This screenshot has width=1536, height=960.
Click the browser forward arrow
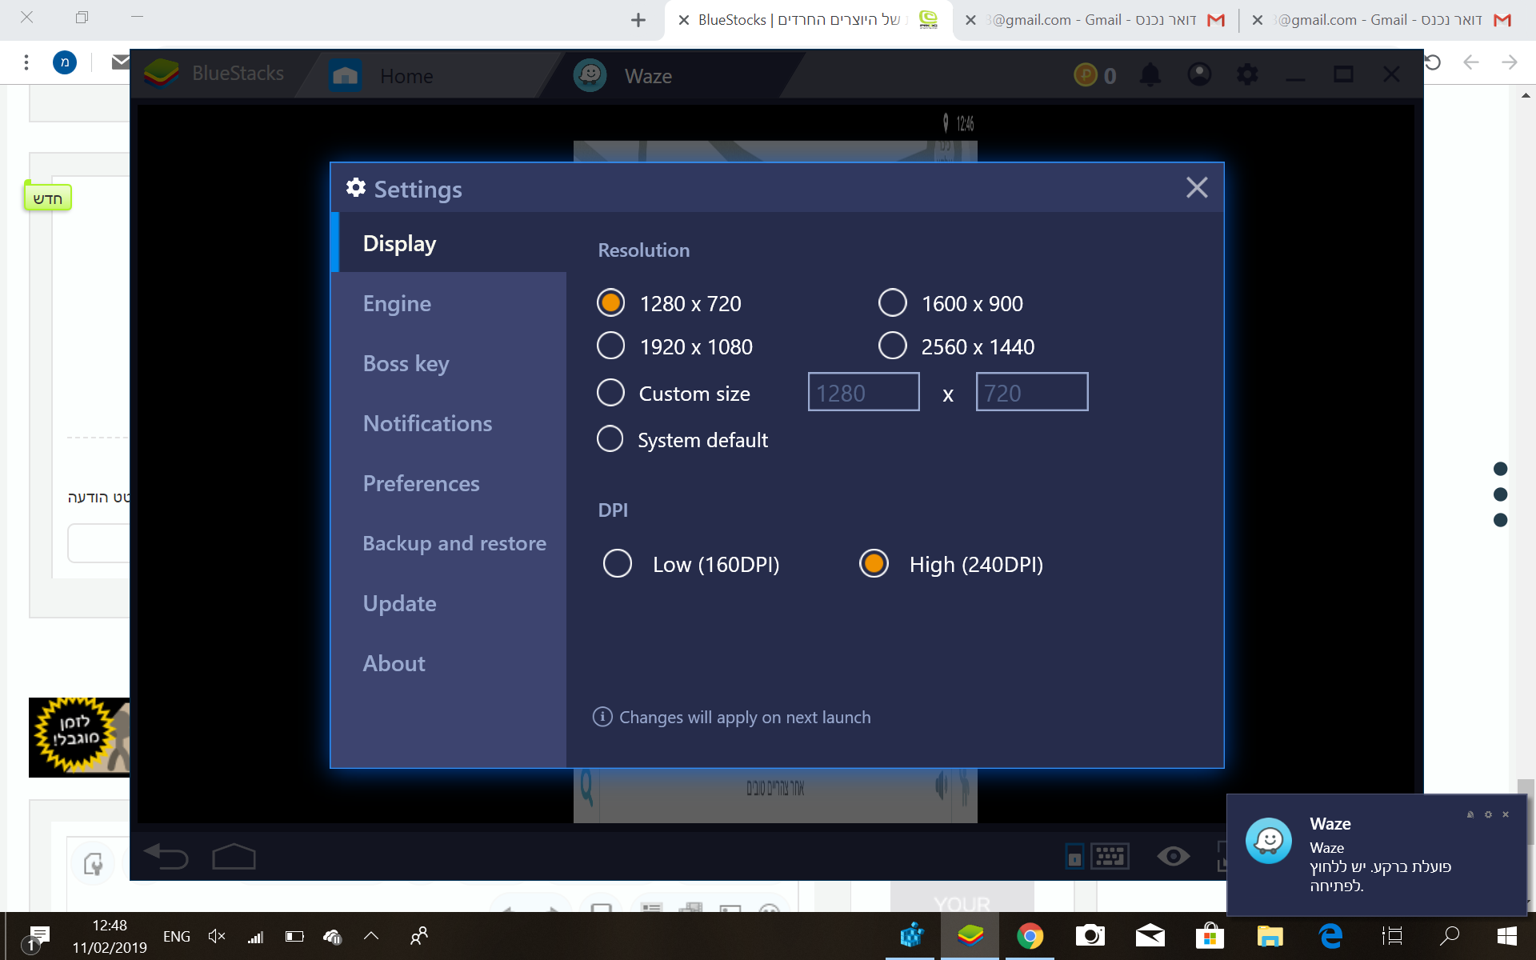[x=1510, y=62]
